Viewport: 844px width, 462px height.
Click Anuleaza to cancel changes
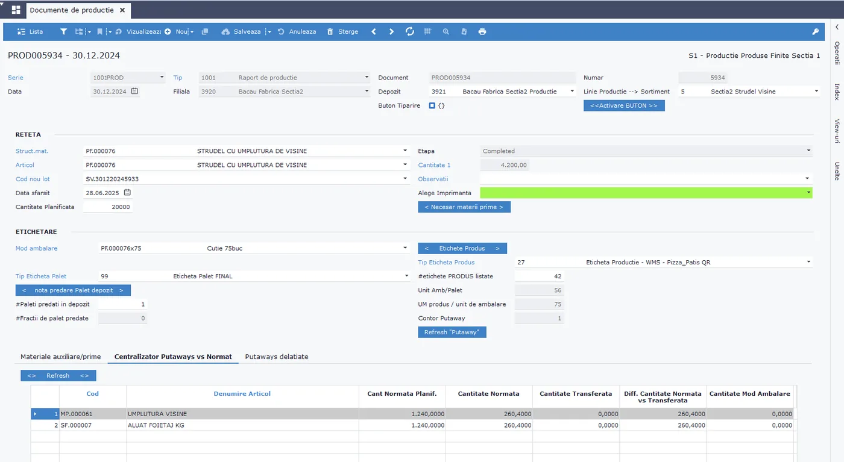[297, 31]
